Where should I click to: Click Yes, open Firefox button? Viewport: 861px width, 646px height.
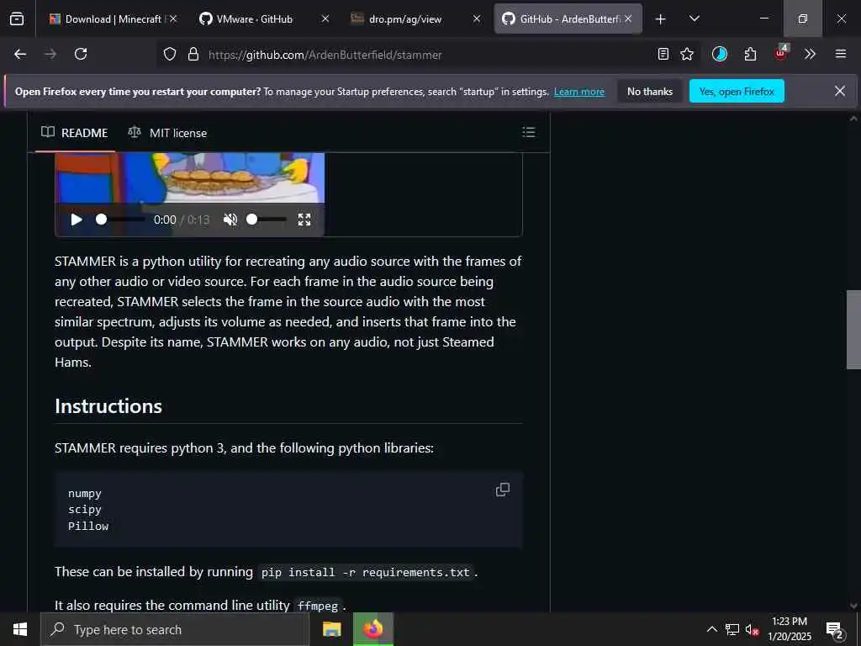point(737,91)
